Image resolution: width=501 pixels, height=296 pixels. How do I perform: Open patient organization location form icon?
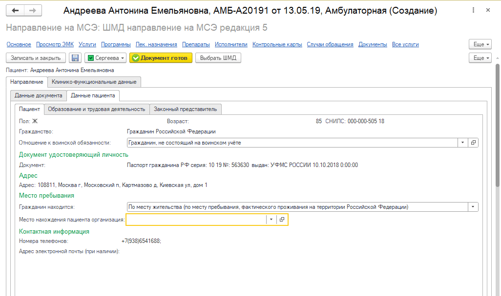[282, 220]
